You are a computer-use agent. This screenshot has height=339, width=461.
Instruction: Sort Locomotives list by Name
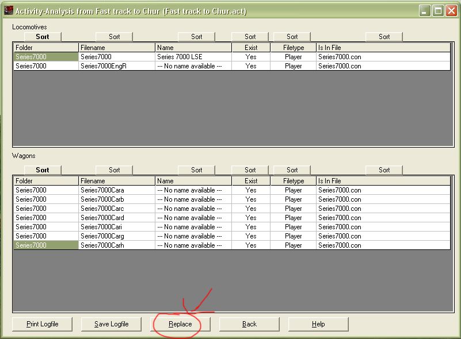tap(197, 37)
